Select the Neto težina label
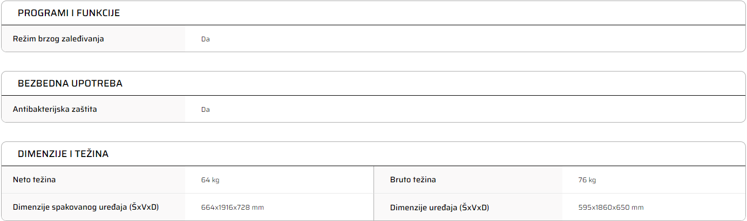747x221 pixels. [34, 180]
